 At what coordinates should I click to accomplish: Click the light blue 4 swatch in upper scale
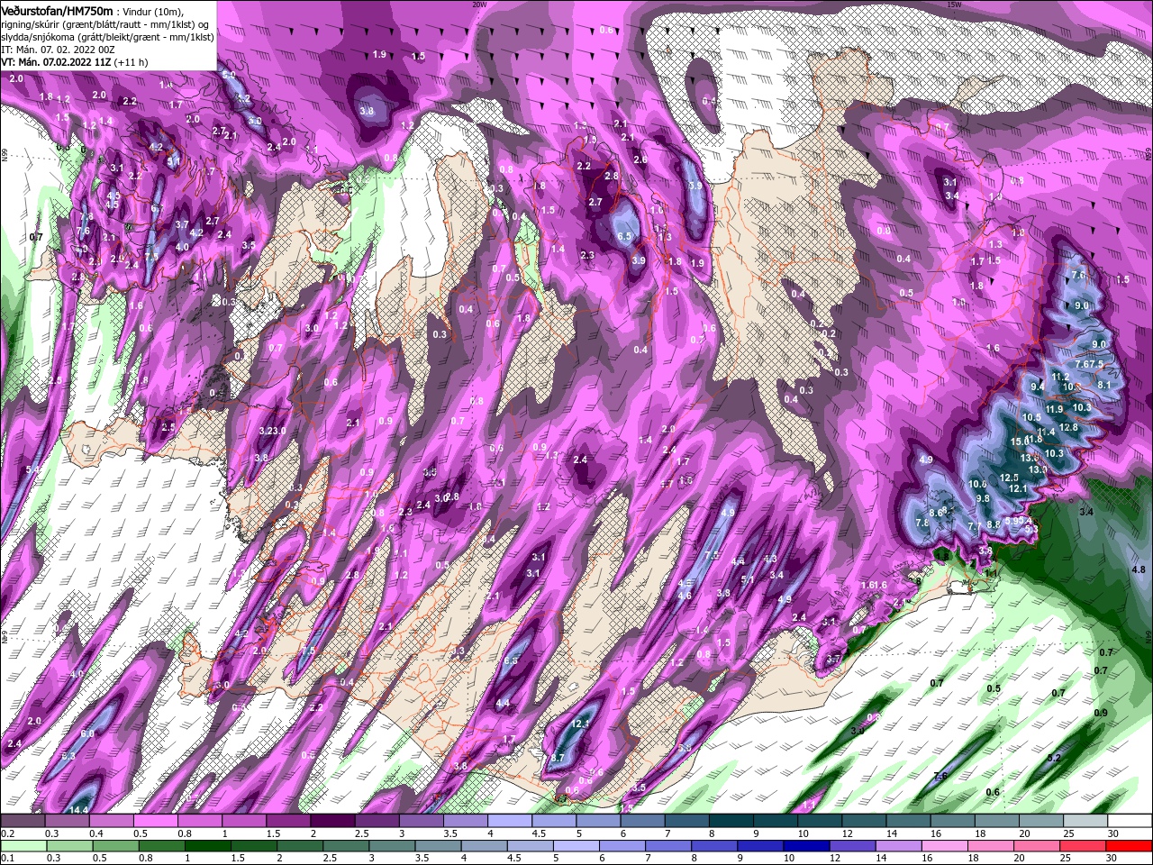pyautogui.click(x=510, y=821)
